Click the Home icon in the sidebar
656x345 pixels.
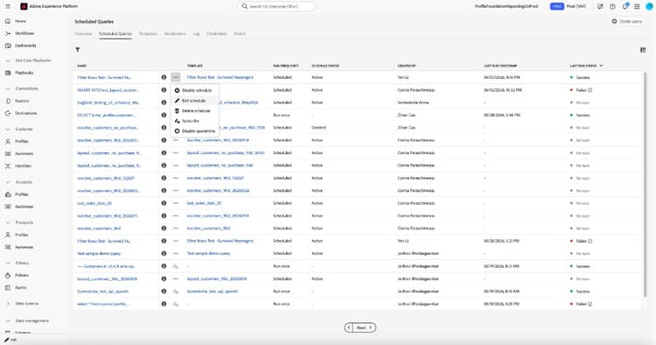click(8, 21)
